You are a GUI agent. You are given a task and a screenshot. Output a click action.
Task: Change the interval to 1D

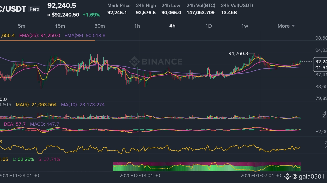point(208,26)
